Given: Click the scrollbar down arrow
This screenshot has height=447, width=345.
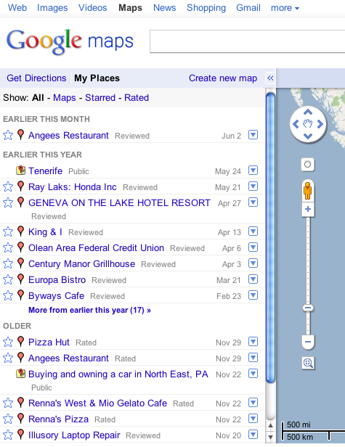Looking at the screenshot, I should tap(270, 437).
